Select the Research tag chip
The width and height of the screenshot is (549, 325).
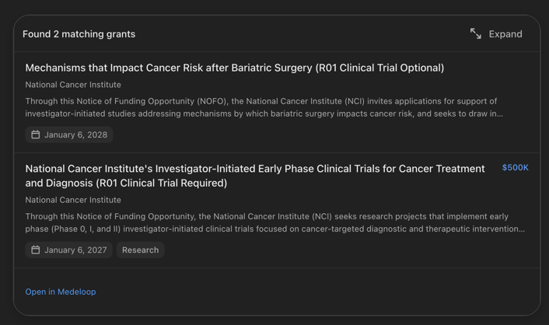(140, 250)
